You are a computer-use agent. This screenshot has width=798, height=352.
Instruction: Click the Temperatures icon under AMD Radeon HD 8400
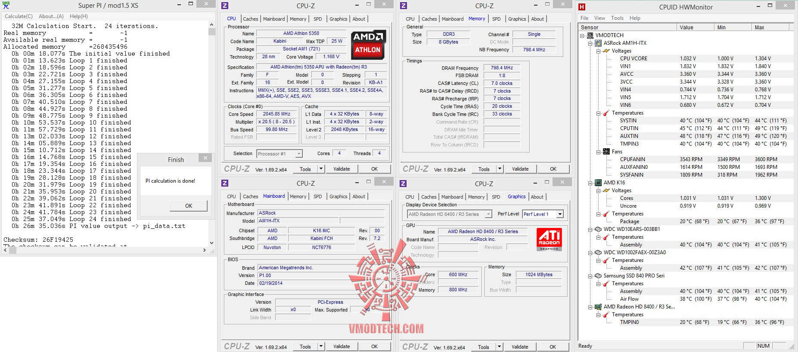(x=606, y=315)
